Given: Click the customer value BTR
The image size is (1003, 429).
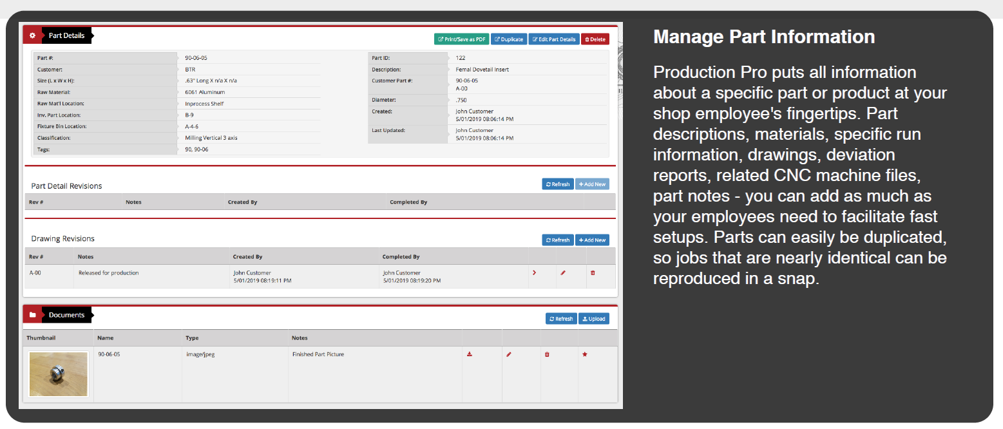Looking at the screenshot, I should pos(190,70).
